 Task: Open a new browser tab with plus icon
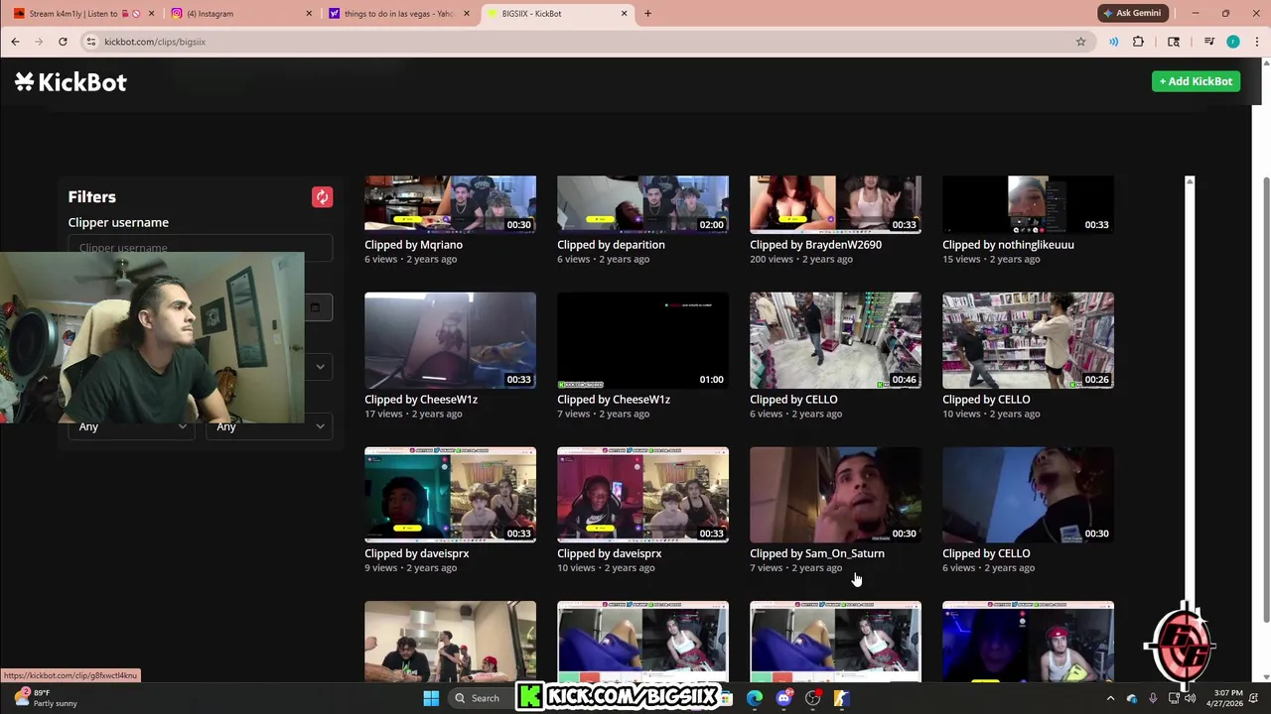[x=647, y=13]
